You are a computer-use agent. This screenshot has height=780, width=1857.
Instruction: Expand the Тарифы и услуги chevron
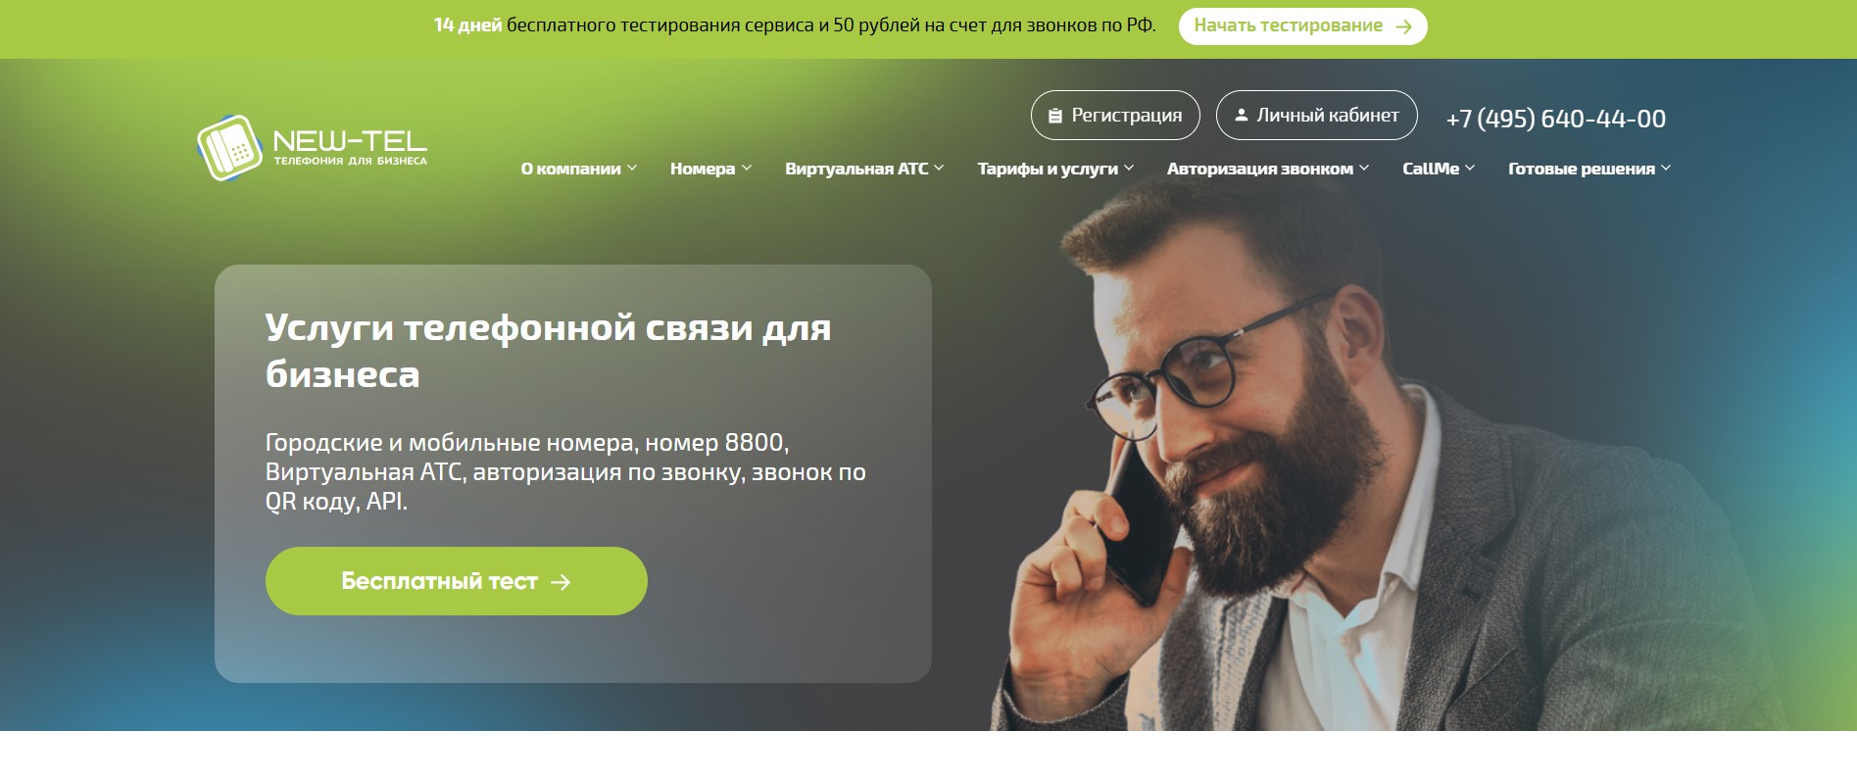tap(1129, 168)
